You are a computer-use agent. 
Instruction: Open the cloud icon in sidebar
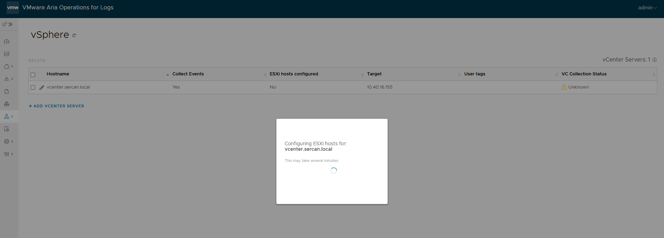(7, 66)
